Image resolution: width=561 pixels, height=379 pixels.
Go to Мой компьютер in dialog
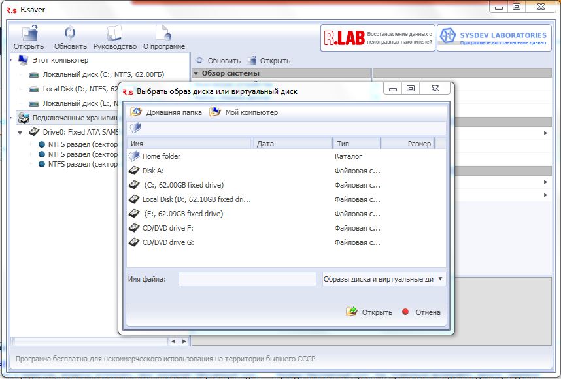tap(244, 112)
